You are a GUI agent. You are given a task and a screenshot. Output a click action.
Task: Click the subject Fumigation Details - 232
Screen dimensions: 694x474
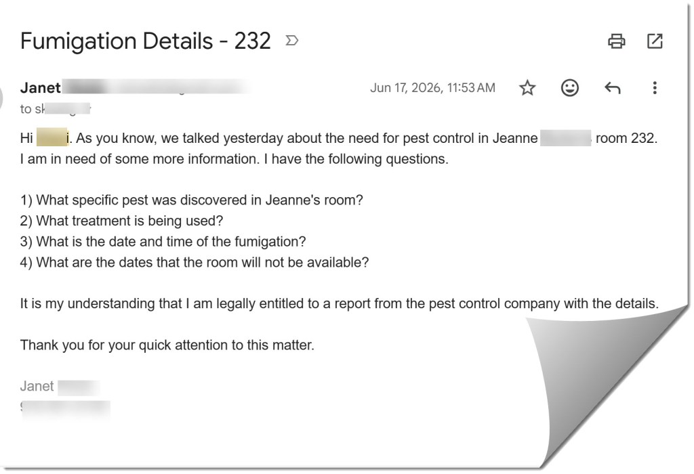(x=145, y=41)
